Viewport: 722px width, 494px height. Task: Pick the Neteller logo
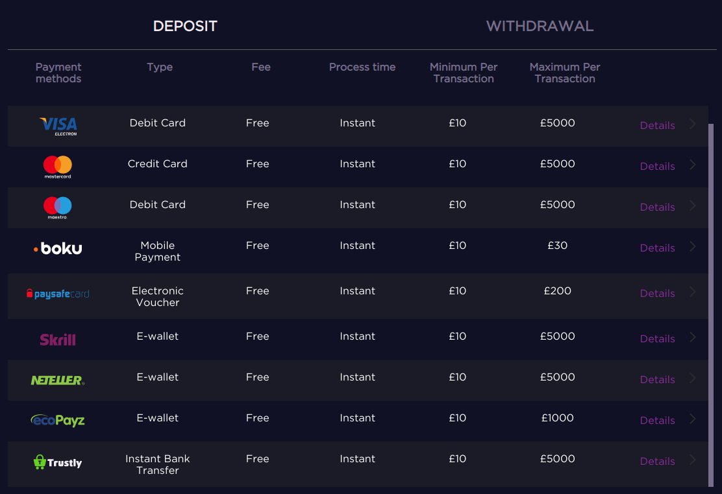(58, 380)
